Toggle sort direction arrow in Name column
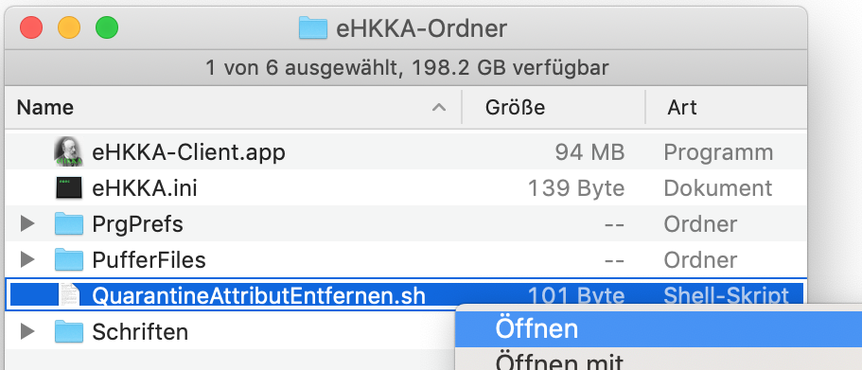 [x=439, y=107]
